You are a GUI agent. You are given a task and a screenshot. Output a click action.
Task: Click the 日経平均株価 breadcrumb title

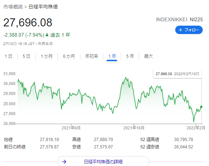pos(43,7)
